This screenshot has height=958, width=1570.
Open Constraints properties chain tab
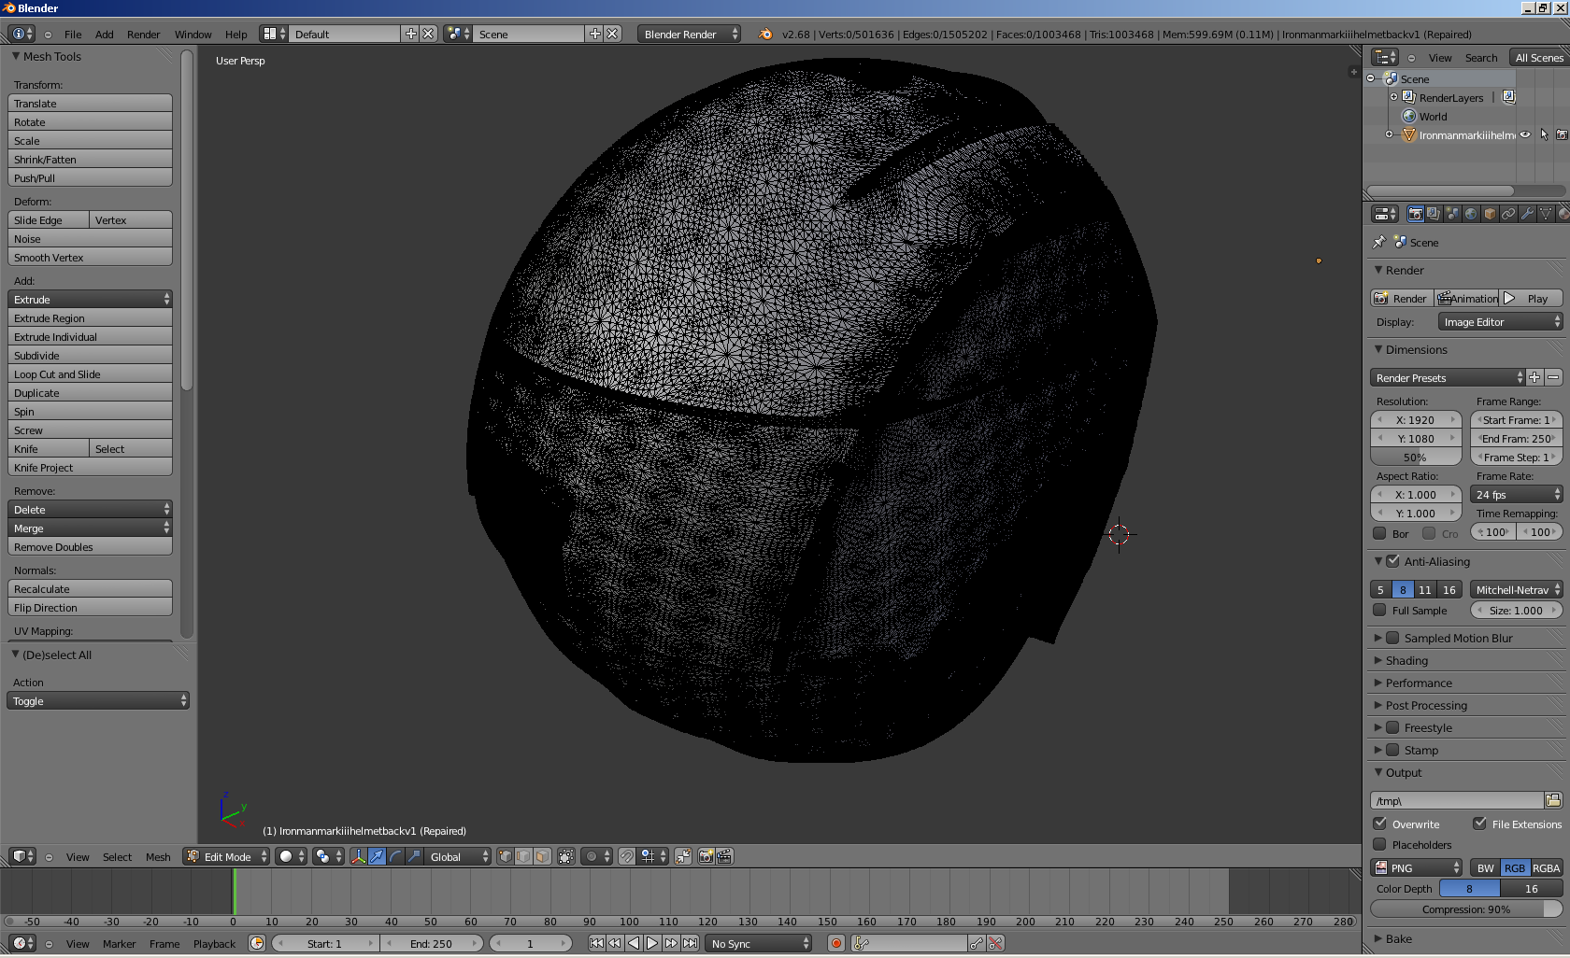tap(1508, 214)
